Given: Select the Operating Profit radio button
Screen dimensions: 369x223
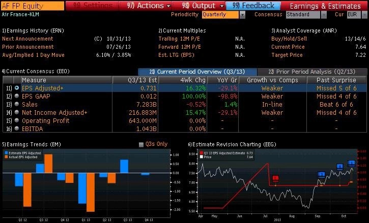Looking at the screenshot, I should point(17,120).
